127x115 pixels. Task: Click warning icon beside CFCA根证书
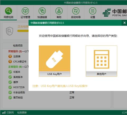pos(10,62)
